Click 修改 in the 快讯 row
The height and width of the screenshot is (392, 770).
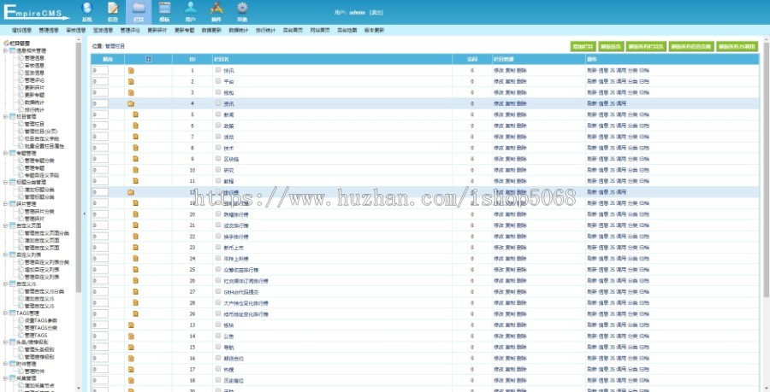click(x=498, y=71)
